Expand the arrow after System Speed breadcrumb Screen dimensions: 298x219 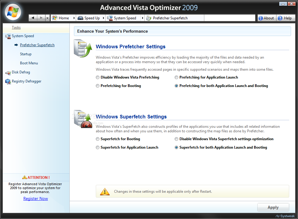click(142, 18)
